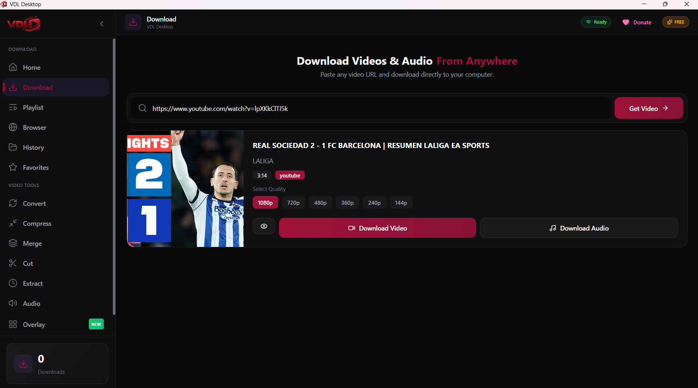Go to the Convert tool
This screenshot has height=388, width=698.
pos(34,203)
